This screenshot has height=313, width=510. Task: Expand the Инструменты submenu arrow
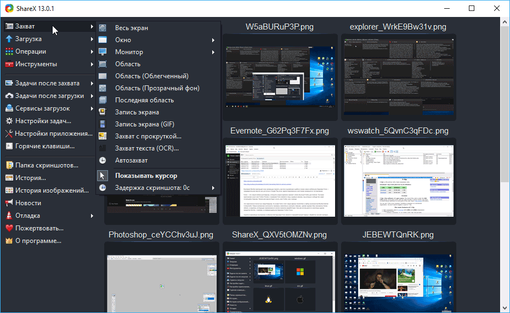(92, 64)
